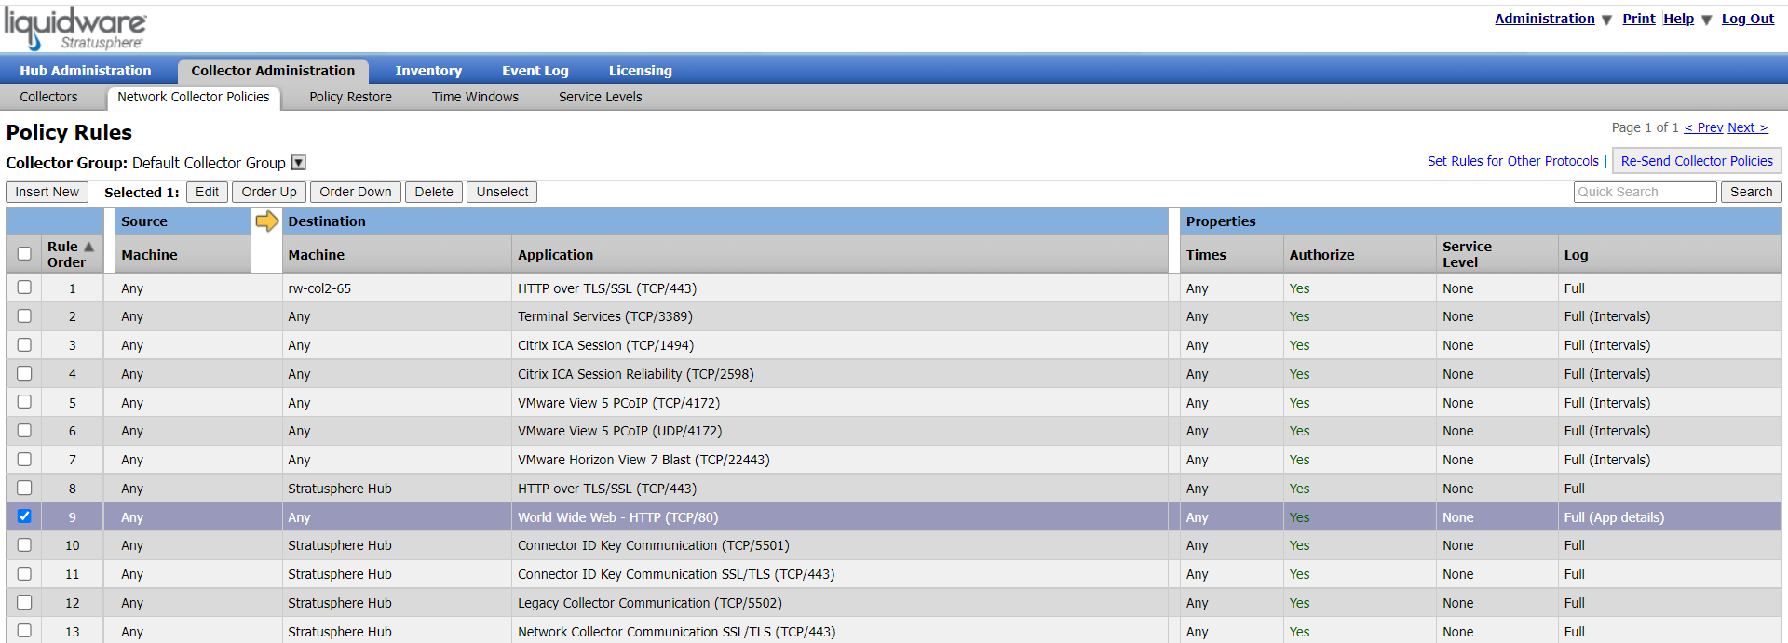This screenshot has height=643, width=1788.
Task: Check the box for rule 7
Action: click(x=24, y=459)
